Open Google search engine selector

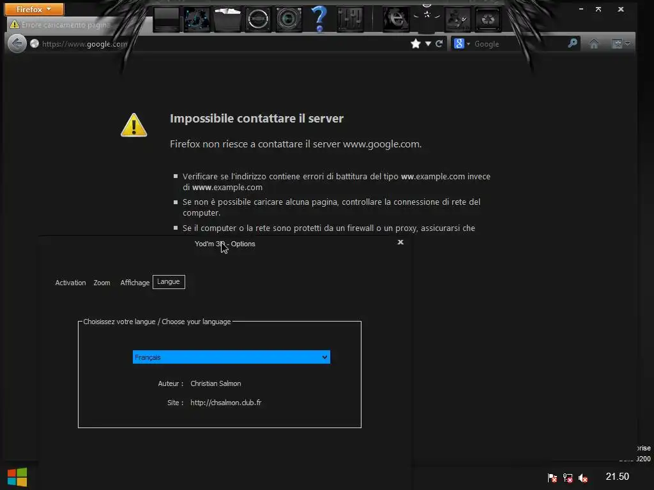461,43
